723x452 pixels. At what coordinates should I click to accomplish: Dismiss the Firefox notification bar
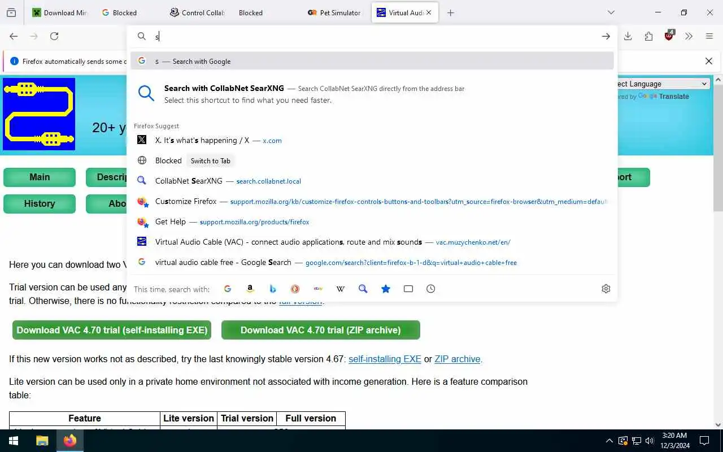pos(709,61)
